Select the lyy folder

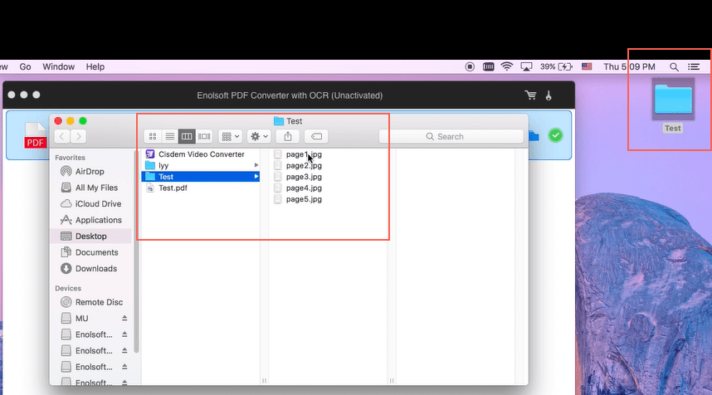click(x=163, y=165)
